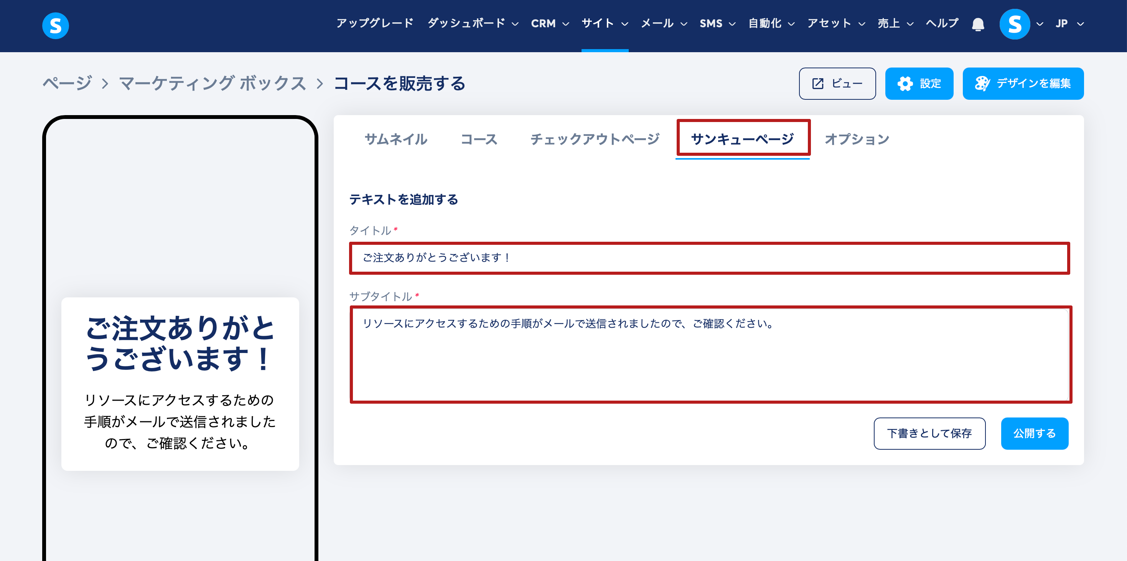
Task: Expand the ダッシュボード dropdown menu
Action: (473, 24)
